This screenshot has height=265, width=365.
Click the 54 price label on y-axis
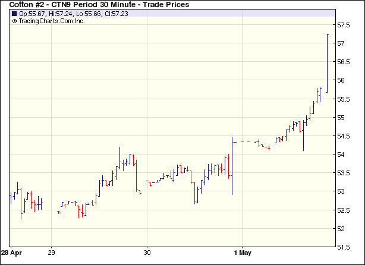[x=341, y=154]
